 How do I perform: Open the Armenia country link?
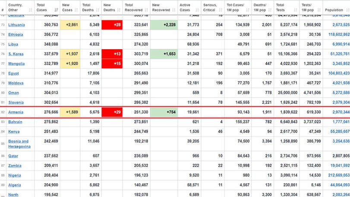16,112
